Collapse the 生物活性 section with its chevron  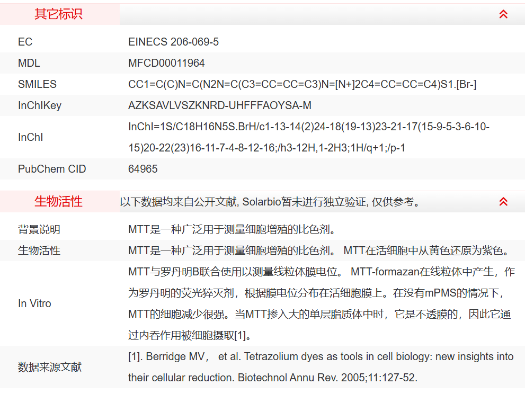click(x=503, y=202)
